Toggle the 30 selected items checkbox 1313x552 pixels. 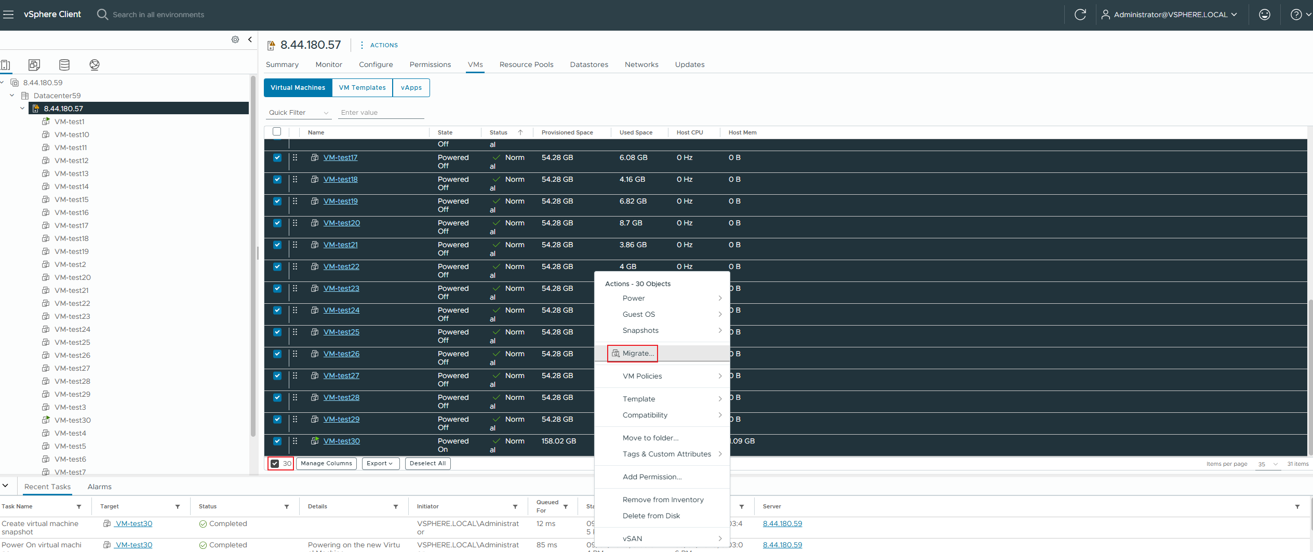275,464
